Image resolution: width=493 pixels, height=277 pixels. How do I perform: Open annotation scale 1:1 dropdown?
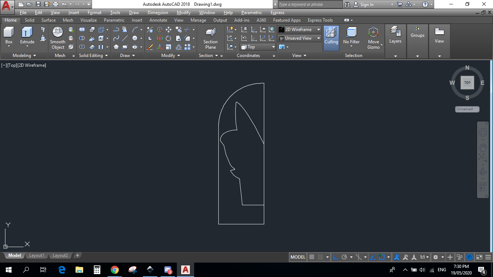pyautogui.click(x=424, y=257)
